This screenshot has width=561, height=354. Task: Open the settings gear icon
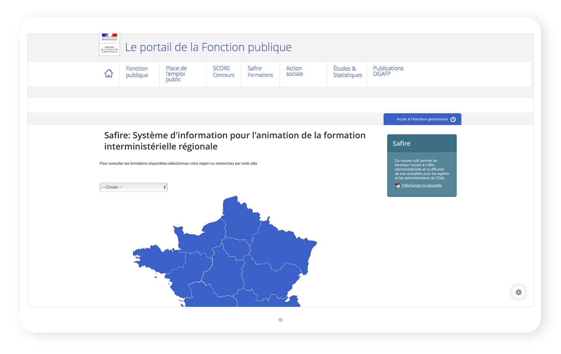(x=518, y=292)
